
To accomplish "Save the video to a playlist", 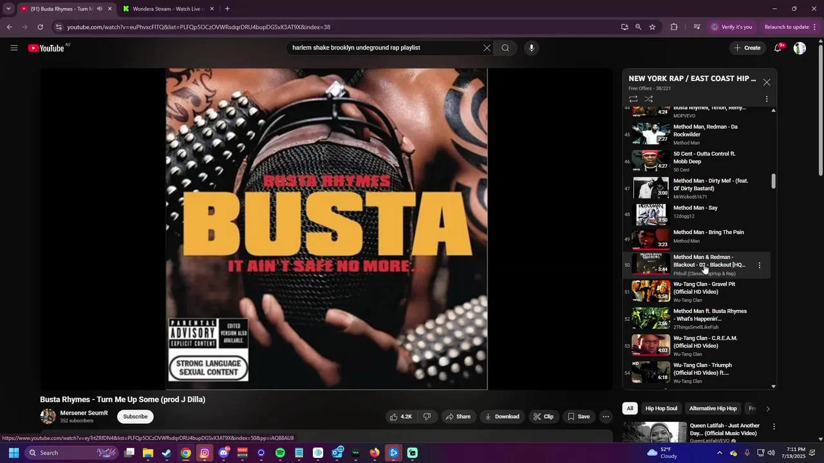I will (579, 417).
